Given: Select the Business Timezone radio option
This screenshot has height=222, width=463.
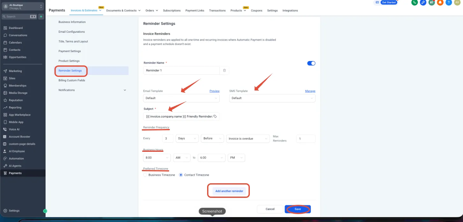Looking at the screenshot, I should pyautogui.click(x=145, y=175).
